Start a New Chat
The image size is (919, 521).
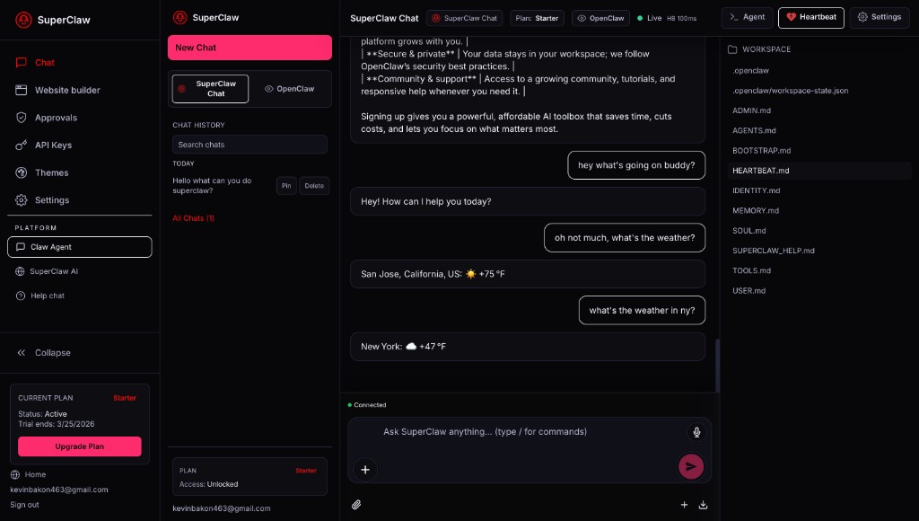point(249,47)
